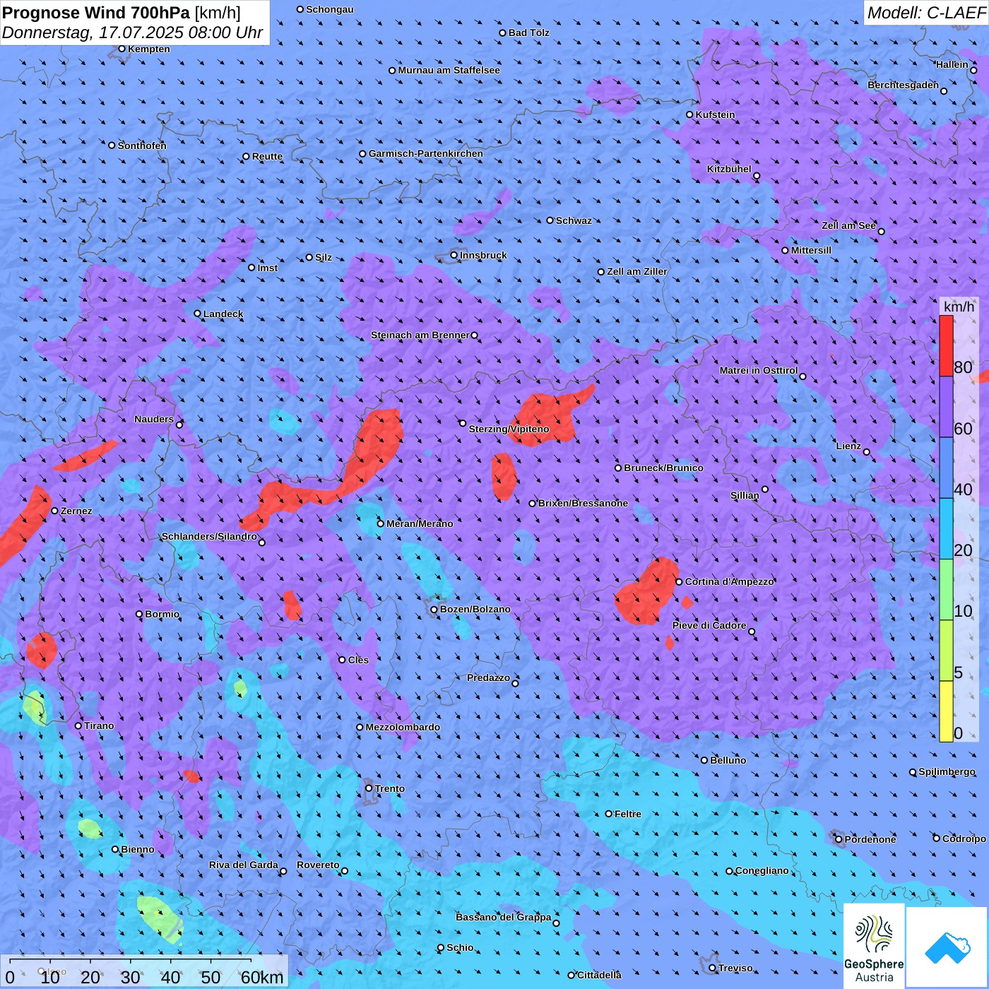Viewport: 989px width, 989px height.
Task: Click the 'Spilimbergo' town label
Action: [x=947, y=771]
